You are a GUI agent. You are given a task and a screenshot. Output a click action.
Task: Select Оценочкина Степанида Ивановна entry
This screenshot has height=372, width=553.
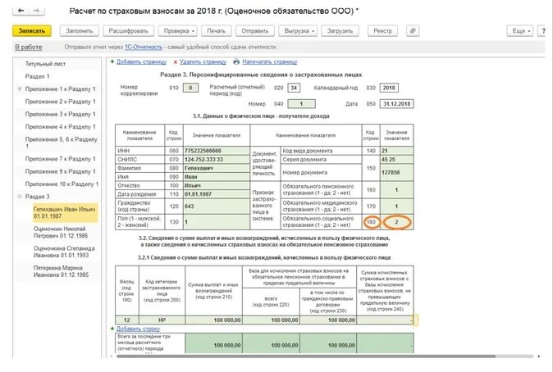click(x=64, y=252)
